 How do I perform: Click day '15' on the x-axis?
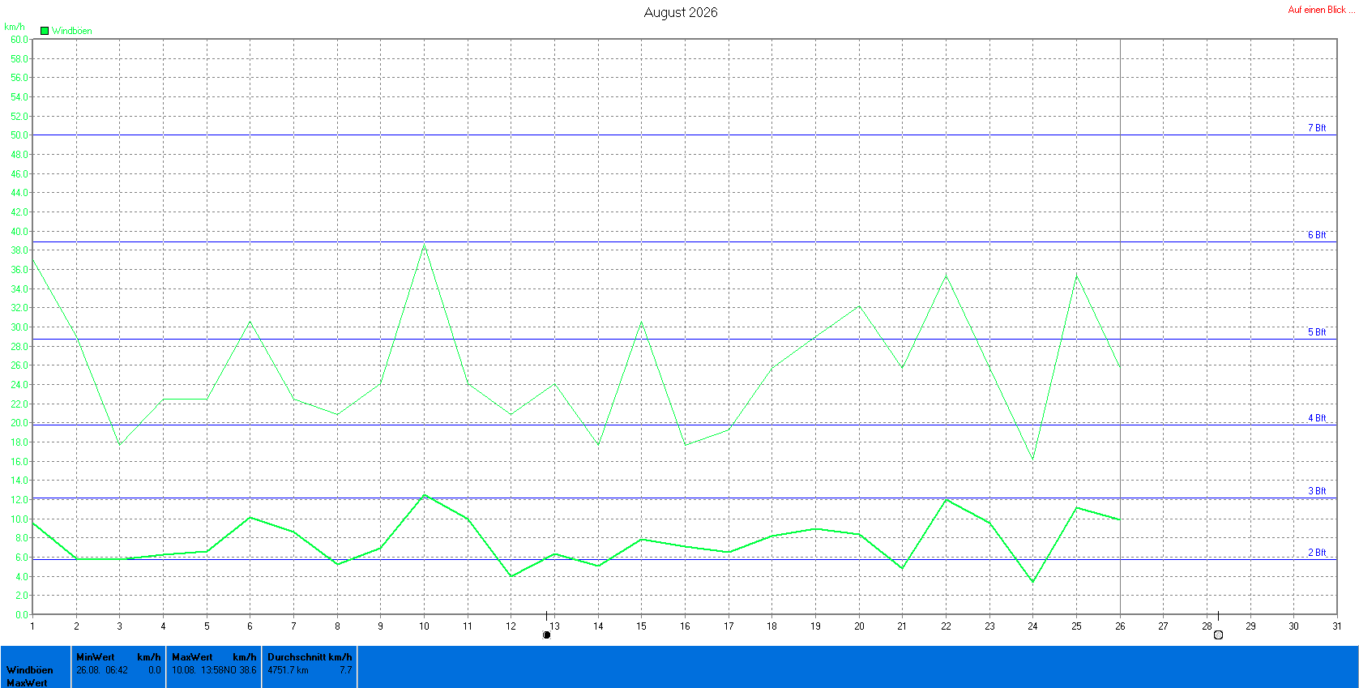(641, 626)
